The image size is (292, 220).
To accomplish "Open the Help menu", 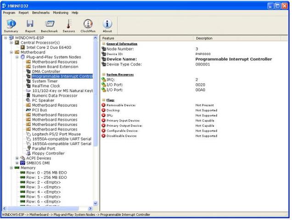I will 75,13.
